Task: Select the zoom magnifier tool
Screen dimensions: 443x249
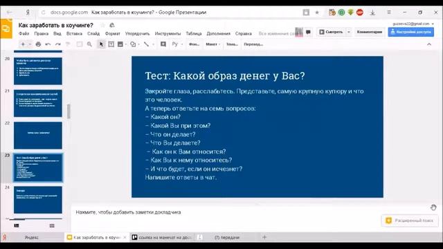Action: click(89, 44)
